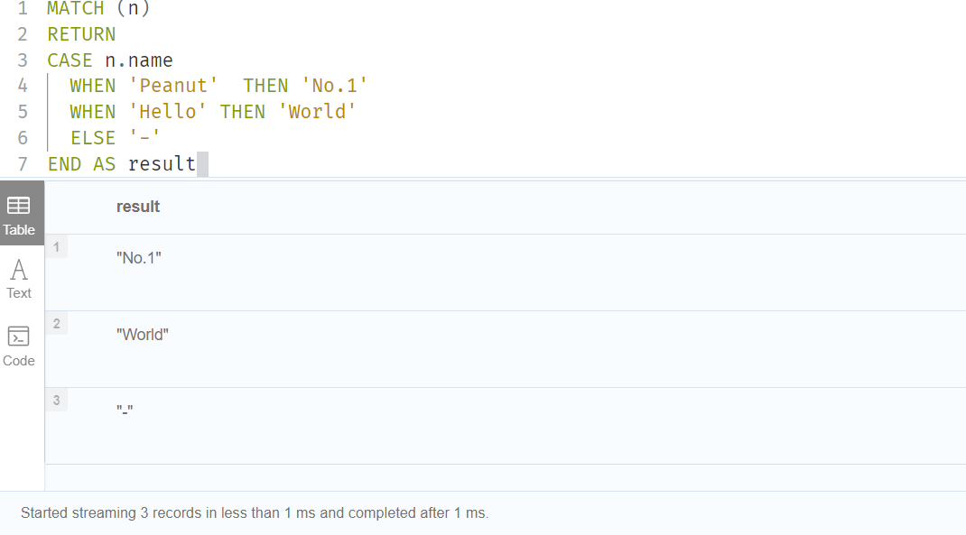Click the streaming records status message
The image size is (966, 535).
255,512
